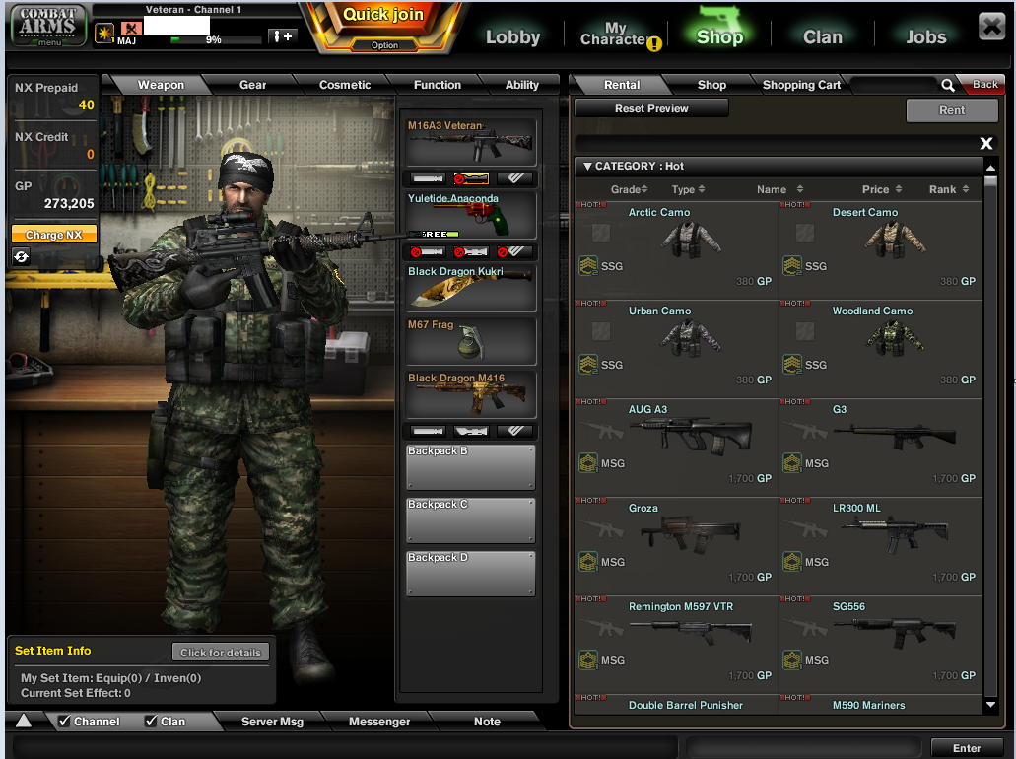Screen dimensions: 1016x759
Task: Toggle the Clan chat checkbox
Action: 151,721
